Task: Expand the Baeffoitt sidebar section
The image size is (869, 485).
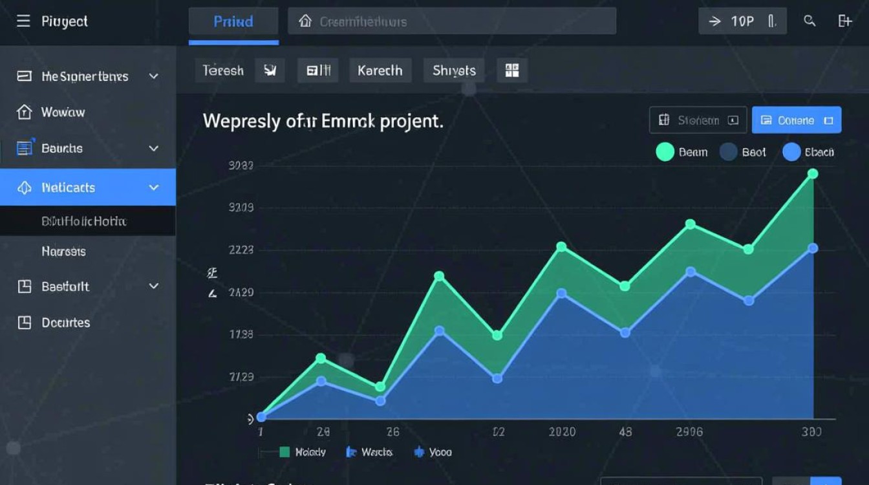Action: (154, 286)
